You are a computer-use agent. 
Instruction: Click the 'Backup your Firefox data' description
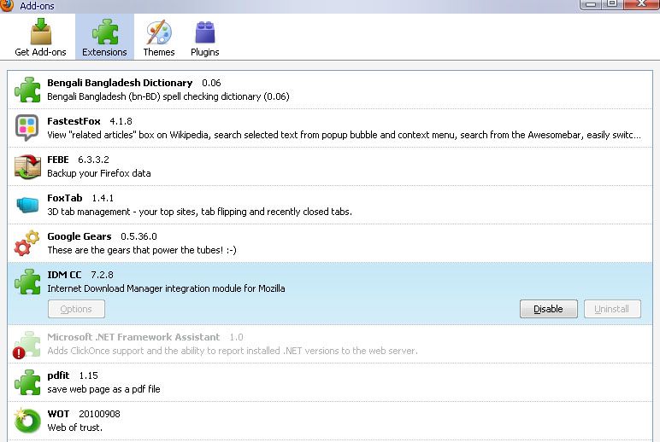tap(99, 173)
